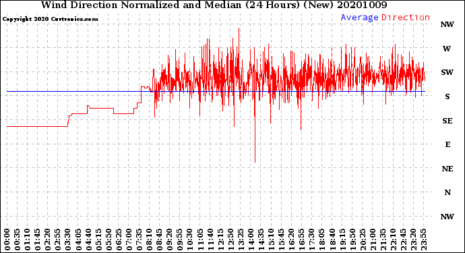Click the 21:35 time axis label
Screen dimensions: 465x253
tap(383, 240)
